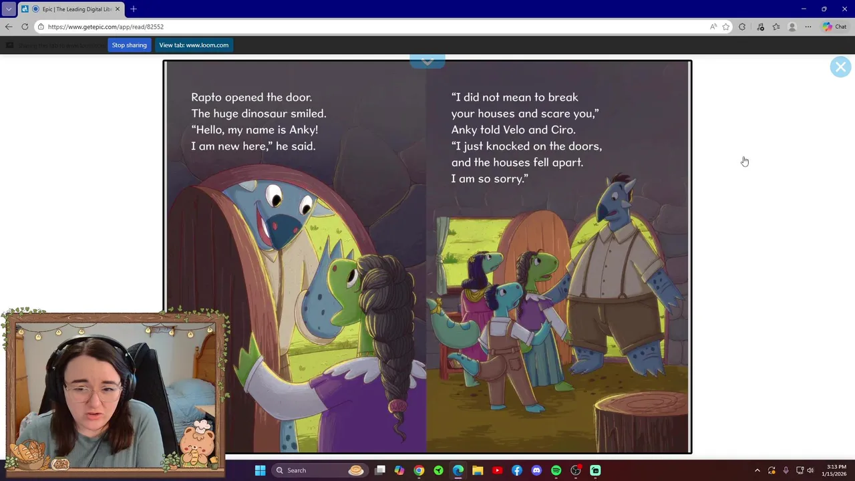
Task: Click the taskbar Search box
Action: click(319, 470)
